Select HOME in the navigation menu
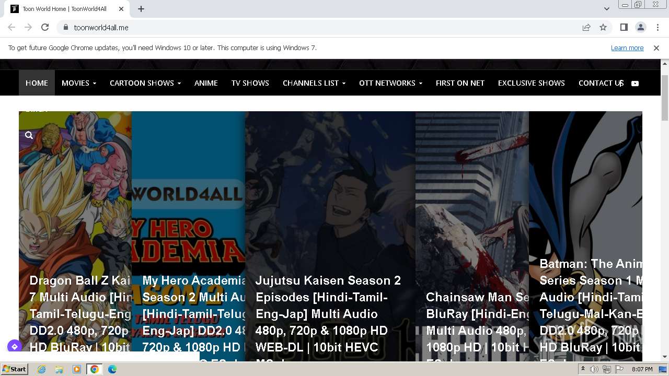Viewport: 669px width, 376px height. 37,83
